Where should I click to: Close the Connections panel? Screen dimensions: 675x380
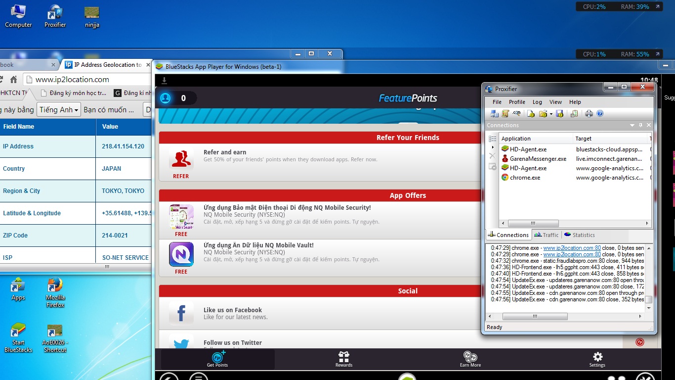pos(649,126)
